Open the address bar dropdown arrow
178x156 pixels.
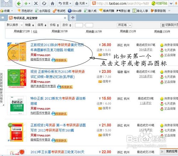(x=171, y=4)
